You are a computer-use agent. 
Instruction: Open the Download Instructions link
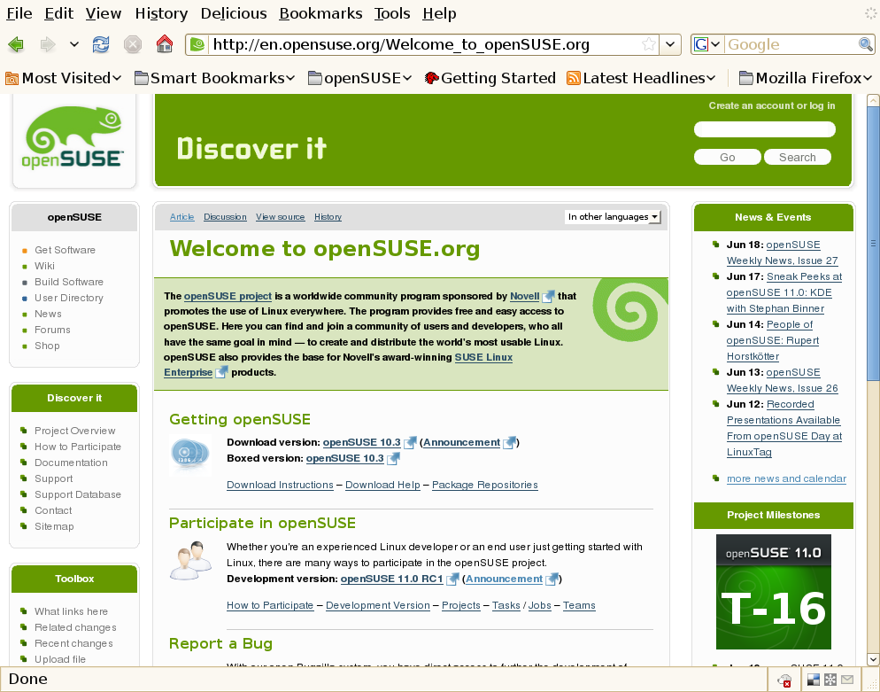point(280,485)
